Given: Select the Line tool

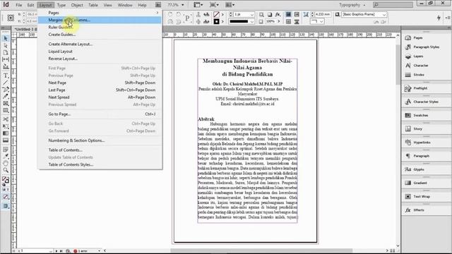Looking at the screenshot, I should pyautogui.click(x=6, y=83).
